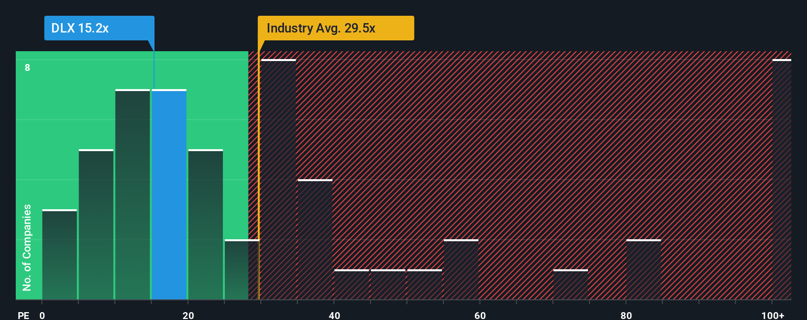Click the 100+ PE bar at right edge
Image resolution: width=807 pixels, height=320 pixels.
tap(782, 179)
